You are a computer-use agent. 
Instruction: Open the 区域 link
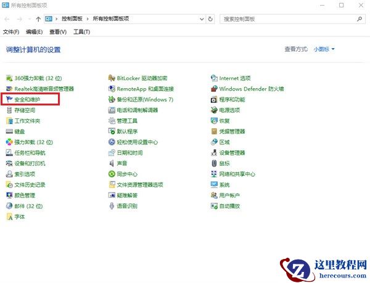coord(224,142)
